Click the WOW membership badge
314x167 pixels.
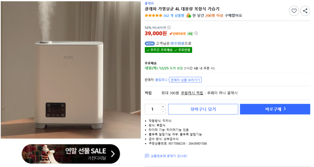(x=150, y=43)
